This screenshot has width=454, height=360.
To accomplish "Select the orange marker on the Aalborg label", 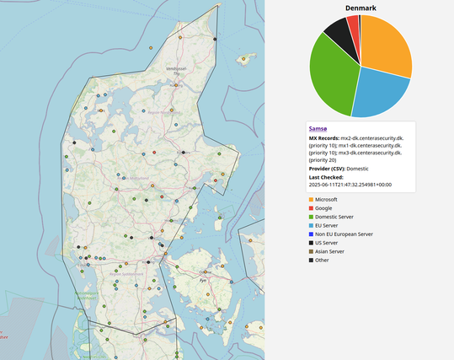I will pyautogui.click(x=176, y=85).
